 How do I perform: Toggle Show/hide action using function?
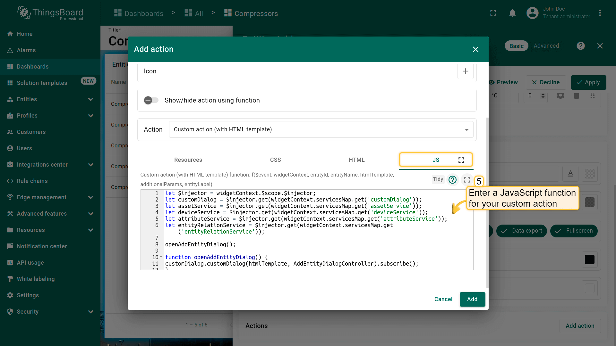tap(151, 100)
